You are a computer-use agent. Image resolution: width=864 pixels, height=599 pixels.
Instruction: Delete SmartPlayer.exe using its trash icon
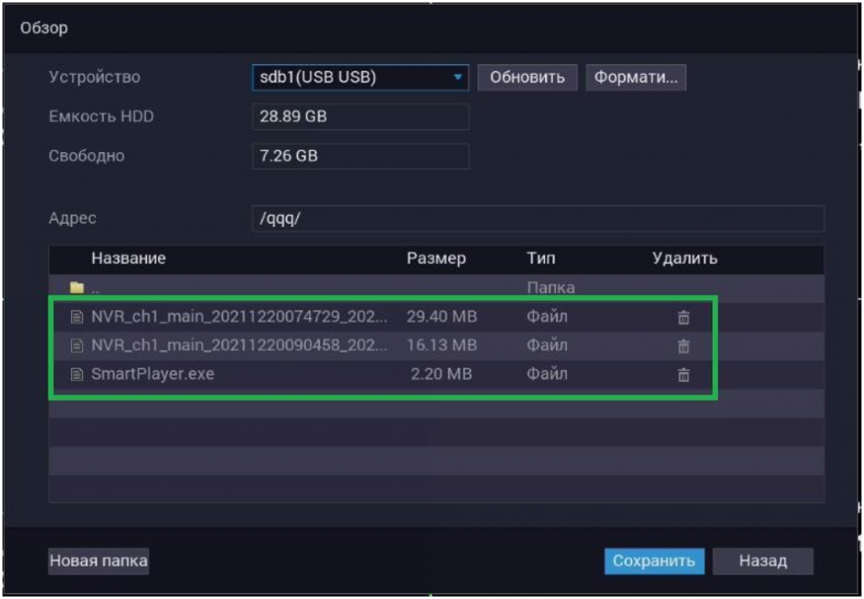[x=684, y=375]
